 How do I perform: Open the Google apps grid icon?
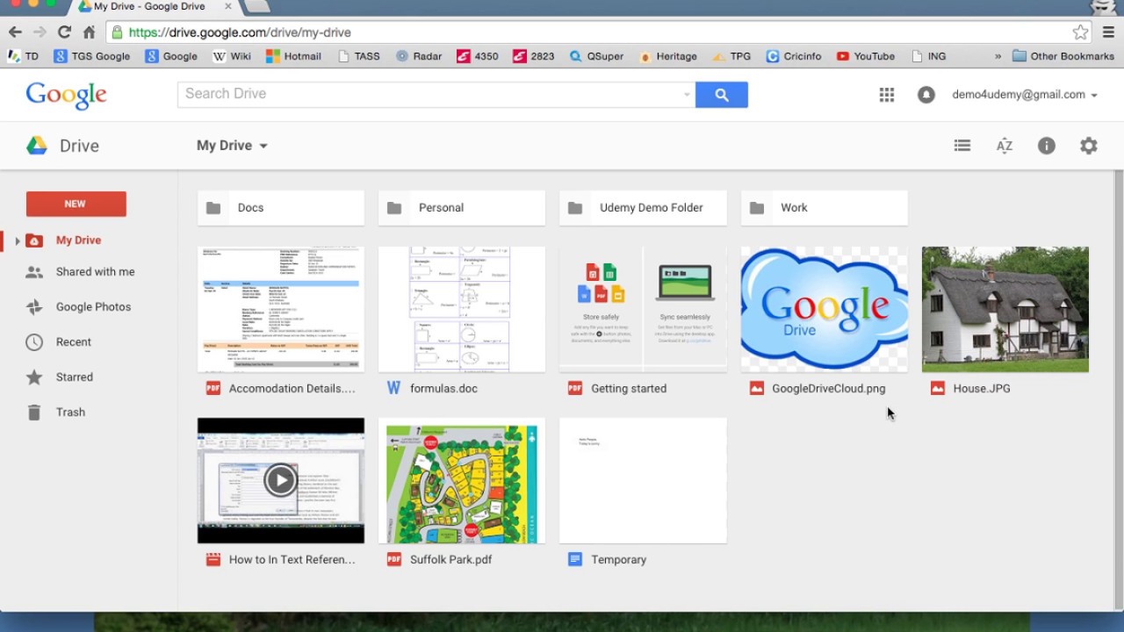pyautogui.click(x=887, y=95)
